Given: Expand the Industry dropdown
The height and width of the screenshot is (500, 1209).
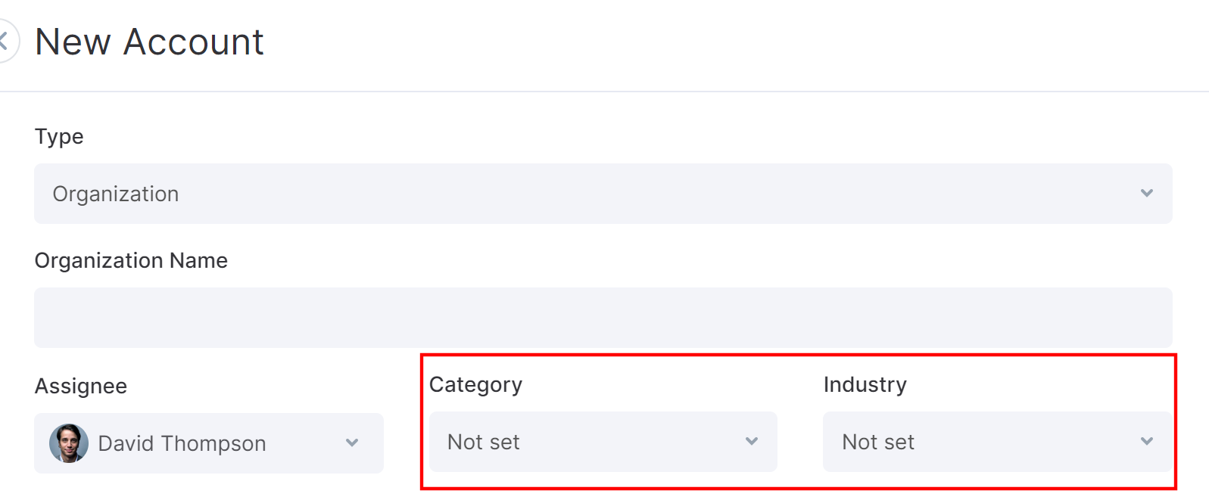Looking at the screenshot, I should click(998, 442).
